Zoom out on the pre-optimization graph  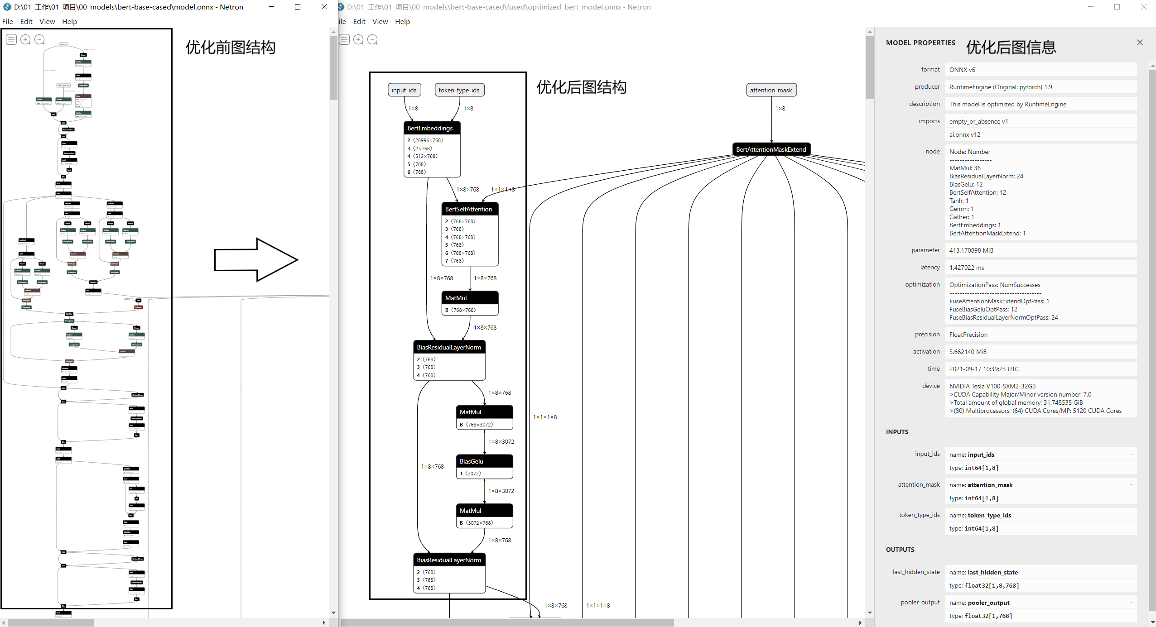tap(40, 39)
